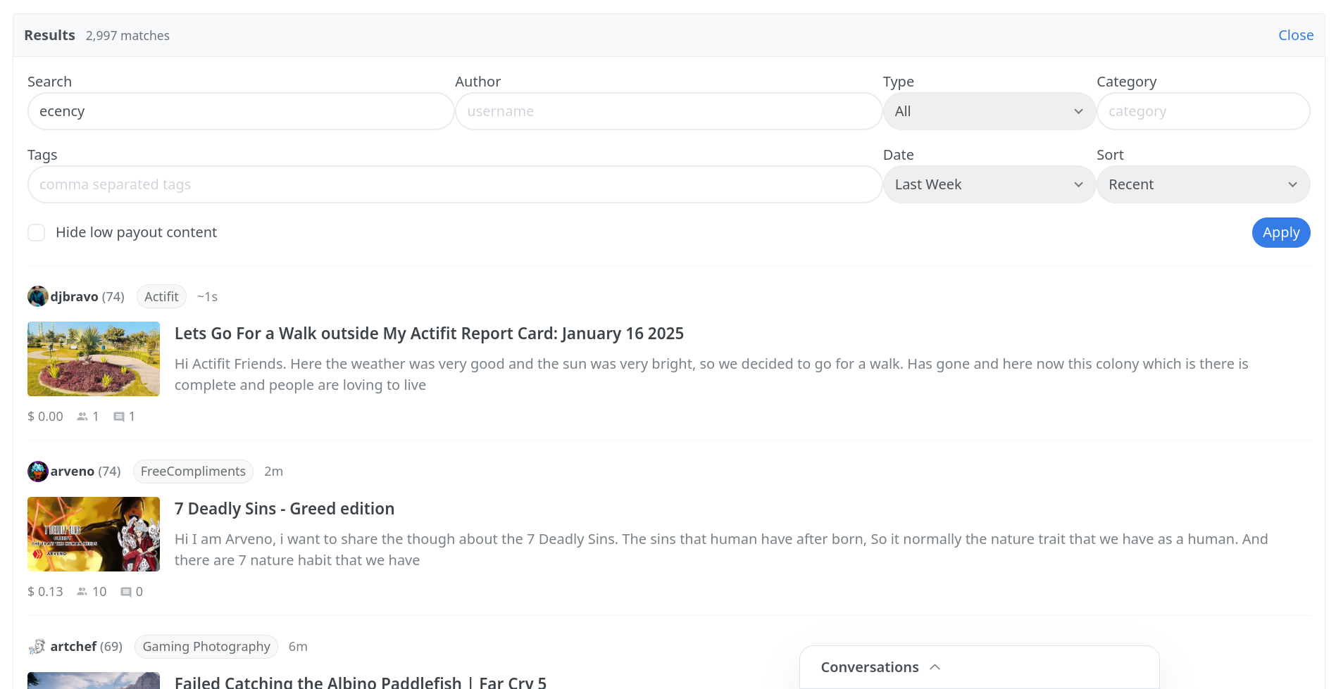
Task: Open the Date dropdown set to Last Week
Action: (x=989, y=184)
